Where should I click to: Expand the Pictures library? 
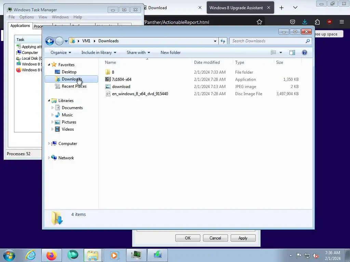52,122
